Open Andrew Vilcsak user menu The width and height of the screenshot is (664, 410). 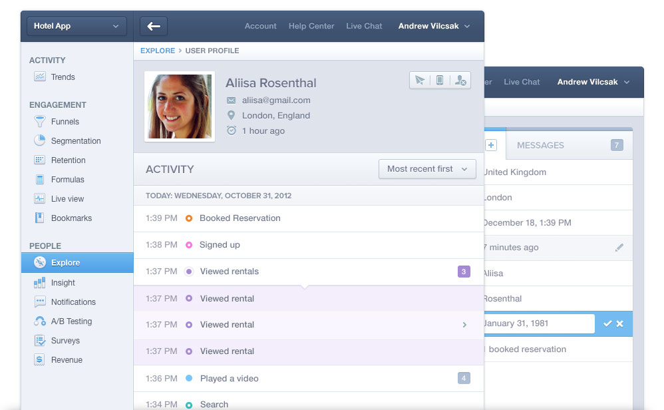(434, 26)
